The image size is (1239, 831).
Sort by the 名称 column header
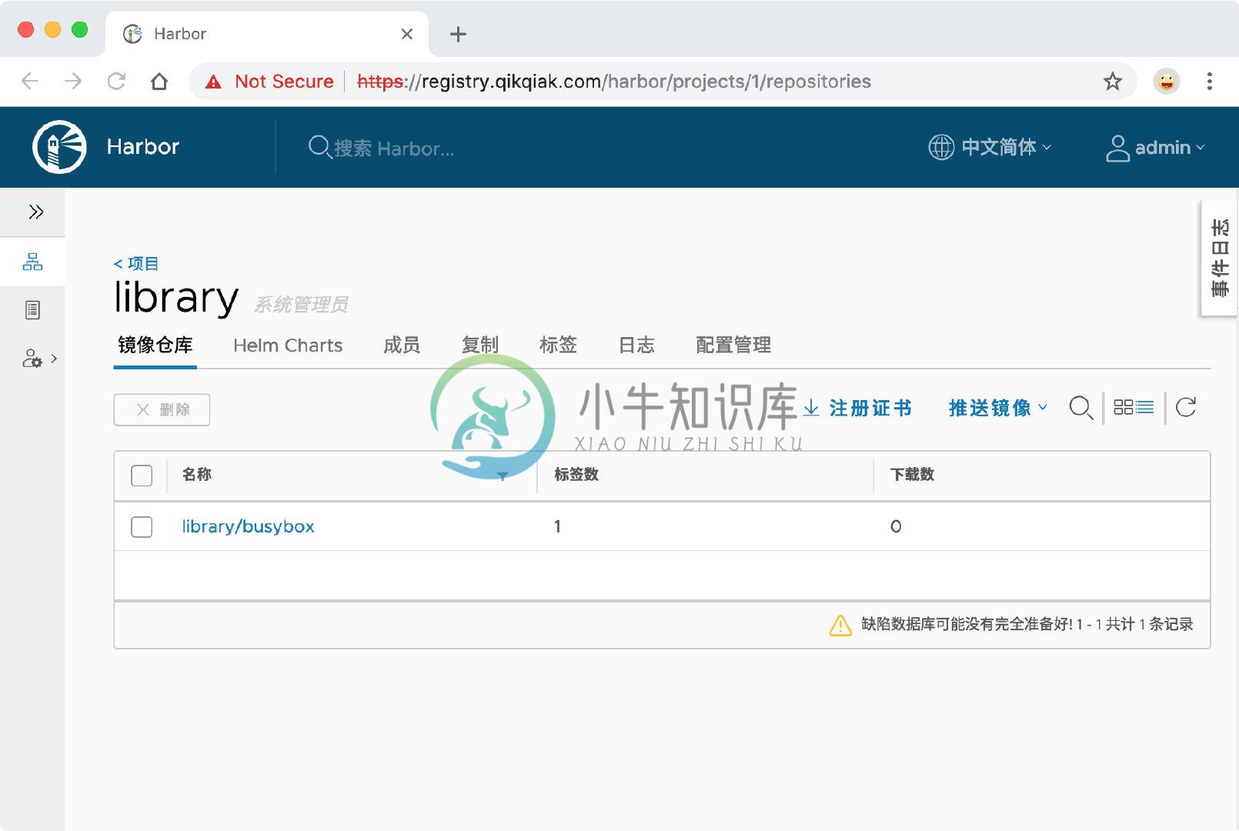(197, 475)
